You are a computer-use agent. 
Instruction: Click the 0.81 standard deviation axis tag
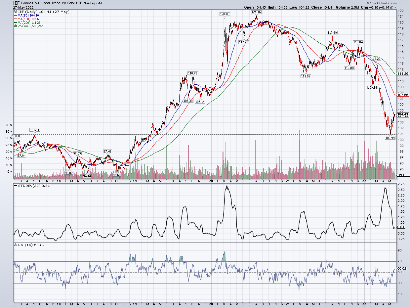tap(400, 227)
